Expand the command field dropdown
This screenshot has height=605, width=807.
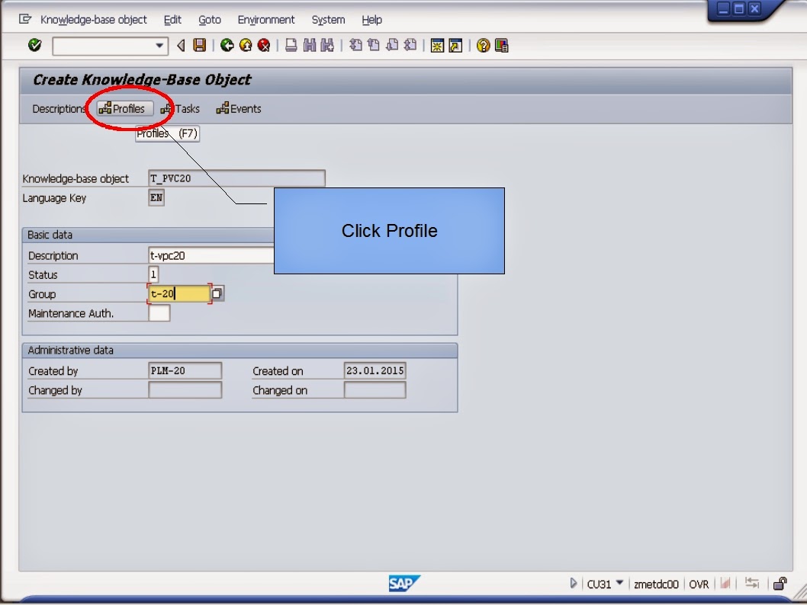click(x=160, y=46)
